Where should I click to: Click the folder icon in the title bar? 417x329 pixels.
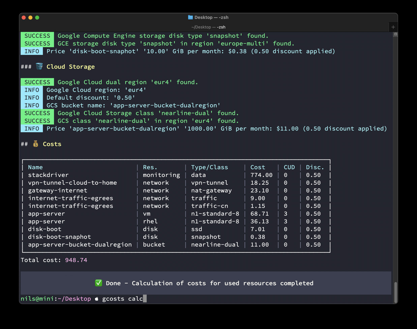[x=190, y=17]
